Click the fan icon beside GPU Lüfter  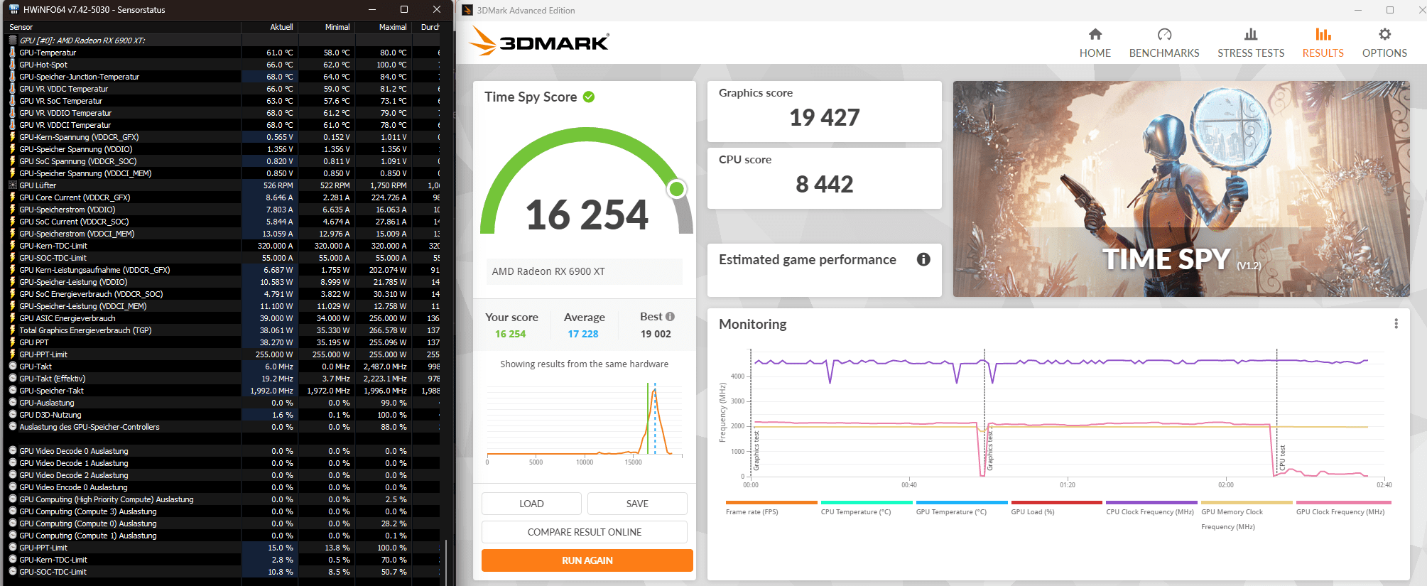click(x=12, y=185)
